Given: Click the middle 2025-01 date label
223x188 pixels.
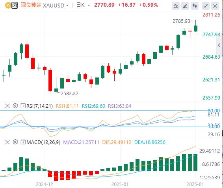Looking at the screenshot, I should click(x=120, y=184).
